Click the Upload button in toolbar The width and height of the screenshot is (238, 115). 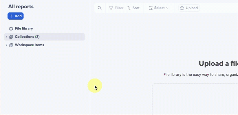pyautogui.click(x=189, y=8)
